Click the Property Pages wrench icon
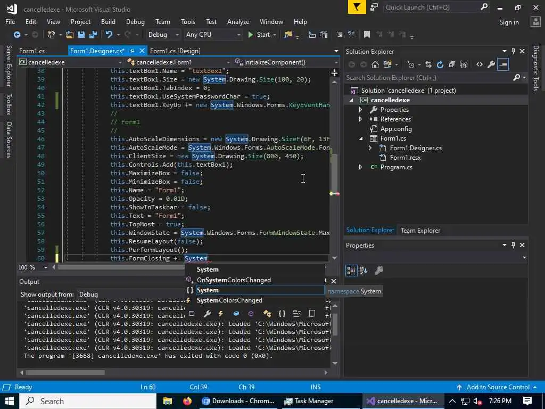This screenshot has height=409, width=545. point(379,270)
